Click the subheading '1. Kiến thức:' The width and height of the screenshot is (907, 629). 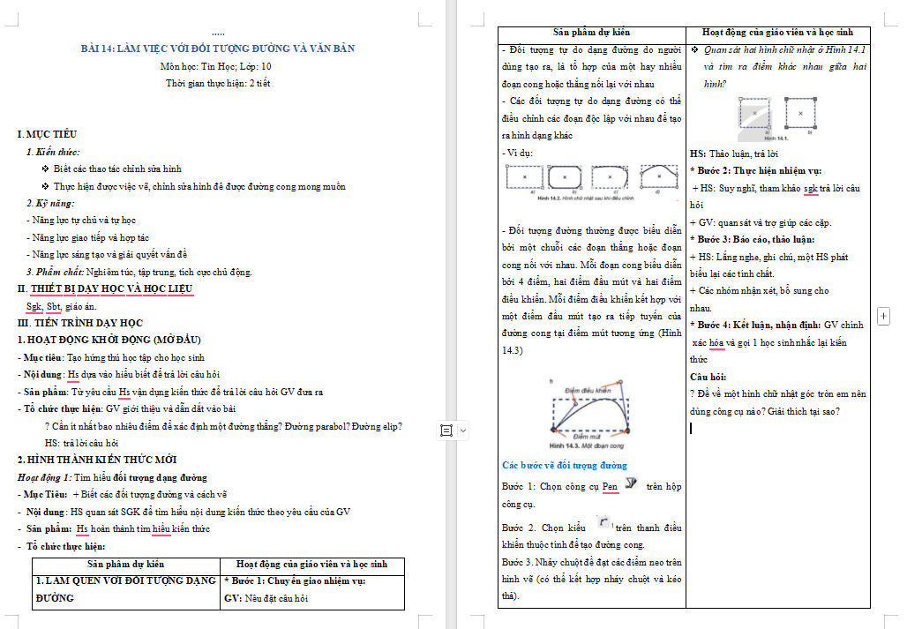[53, 152]
